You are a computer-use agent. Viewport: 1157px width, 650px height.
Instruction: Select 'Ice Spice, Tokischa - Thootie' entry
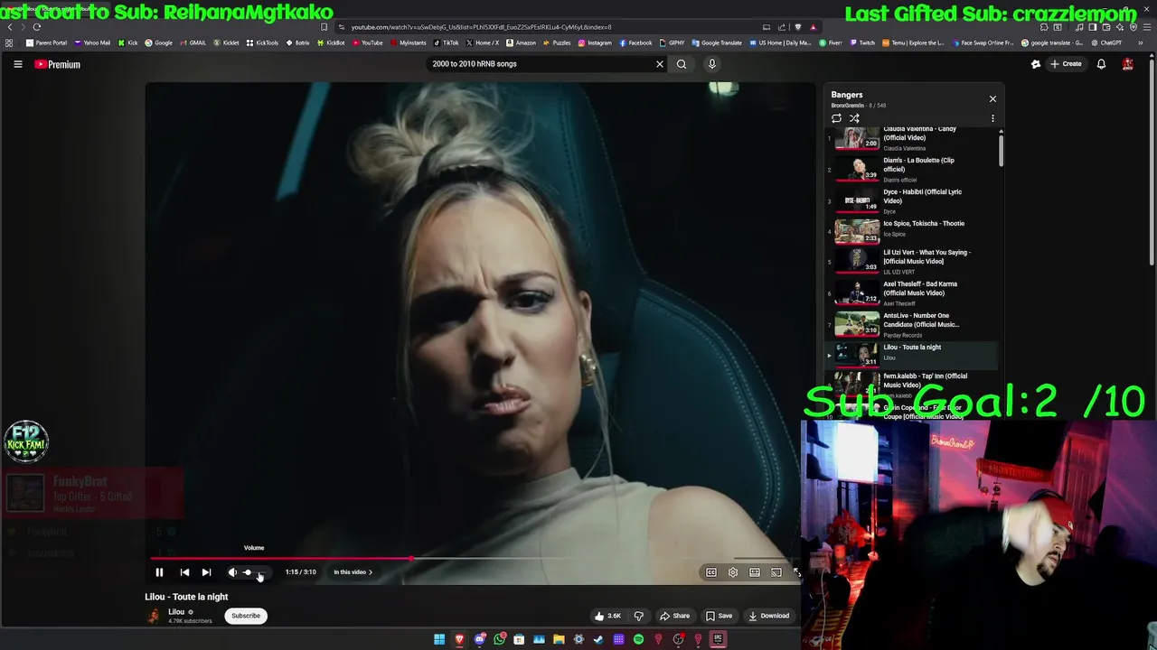[x=913, y=232]
